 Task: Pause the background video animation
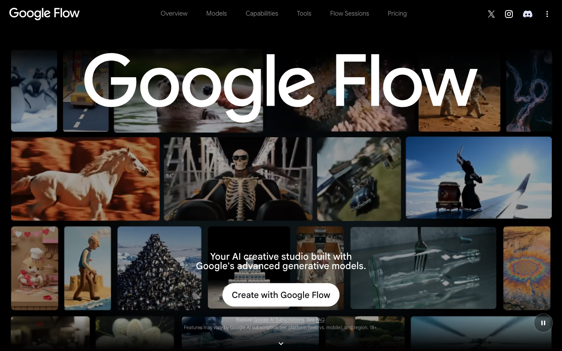point(543,323)
